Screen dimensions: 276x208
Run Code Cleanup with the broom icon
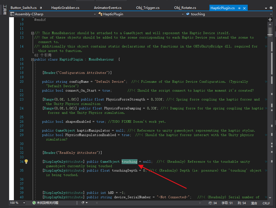pos(83,202)
